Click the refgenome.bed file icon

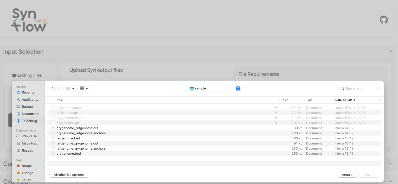(53, 138)
